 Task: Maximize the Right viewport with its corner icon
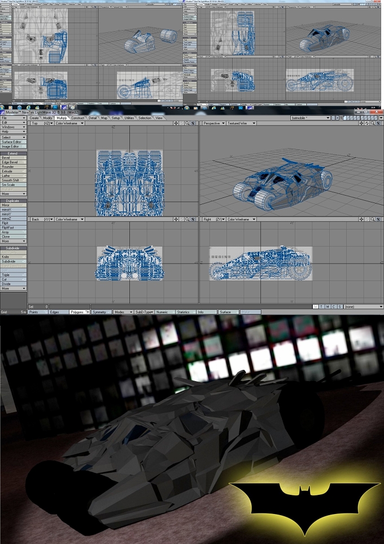[x=378, y=219]
